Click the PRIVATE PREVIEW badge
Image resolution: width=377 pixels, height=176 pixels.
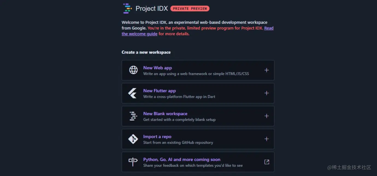click(190, 8)
